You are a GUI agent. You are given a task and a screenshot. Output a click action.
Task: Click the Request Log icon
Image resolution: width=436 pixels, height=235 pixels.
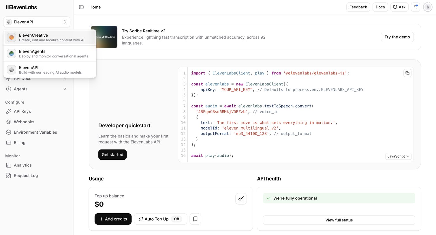(x=9, y=176)
